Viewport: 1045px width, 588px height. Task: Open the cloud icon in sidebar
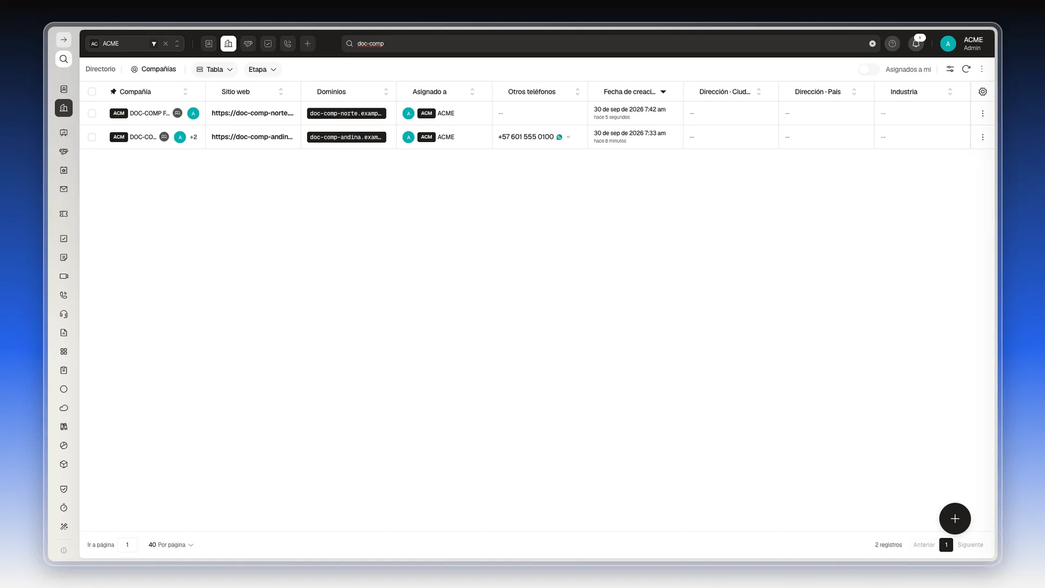click(64, 408)
